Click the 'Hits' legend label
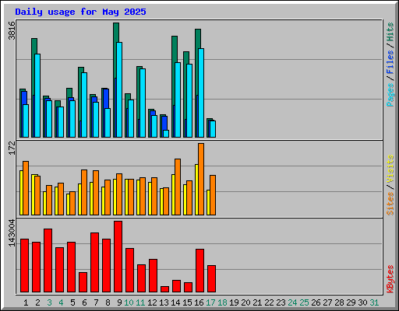399x311 pixels. coord(390,32)
